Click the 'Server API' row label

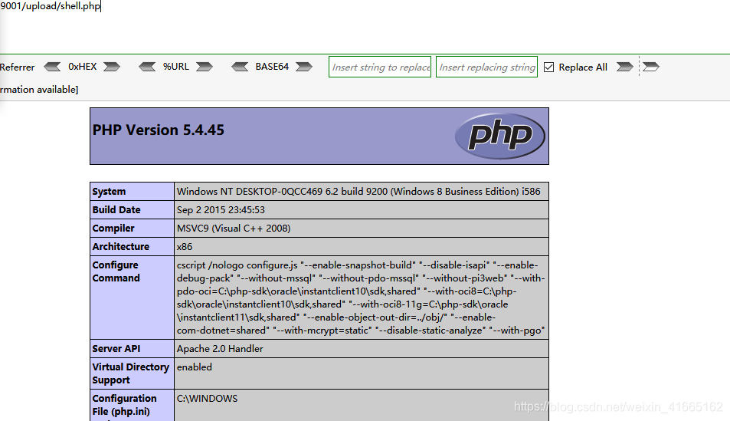coord(116,349)
